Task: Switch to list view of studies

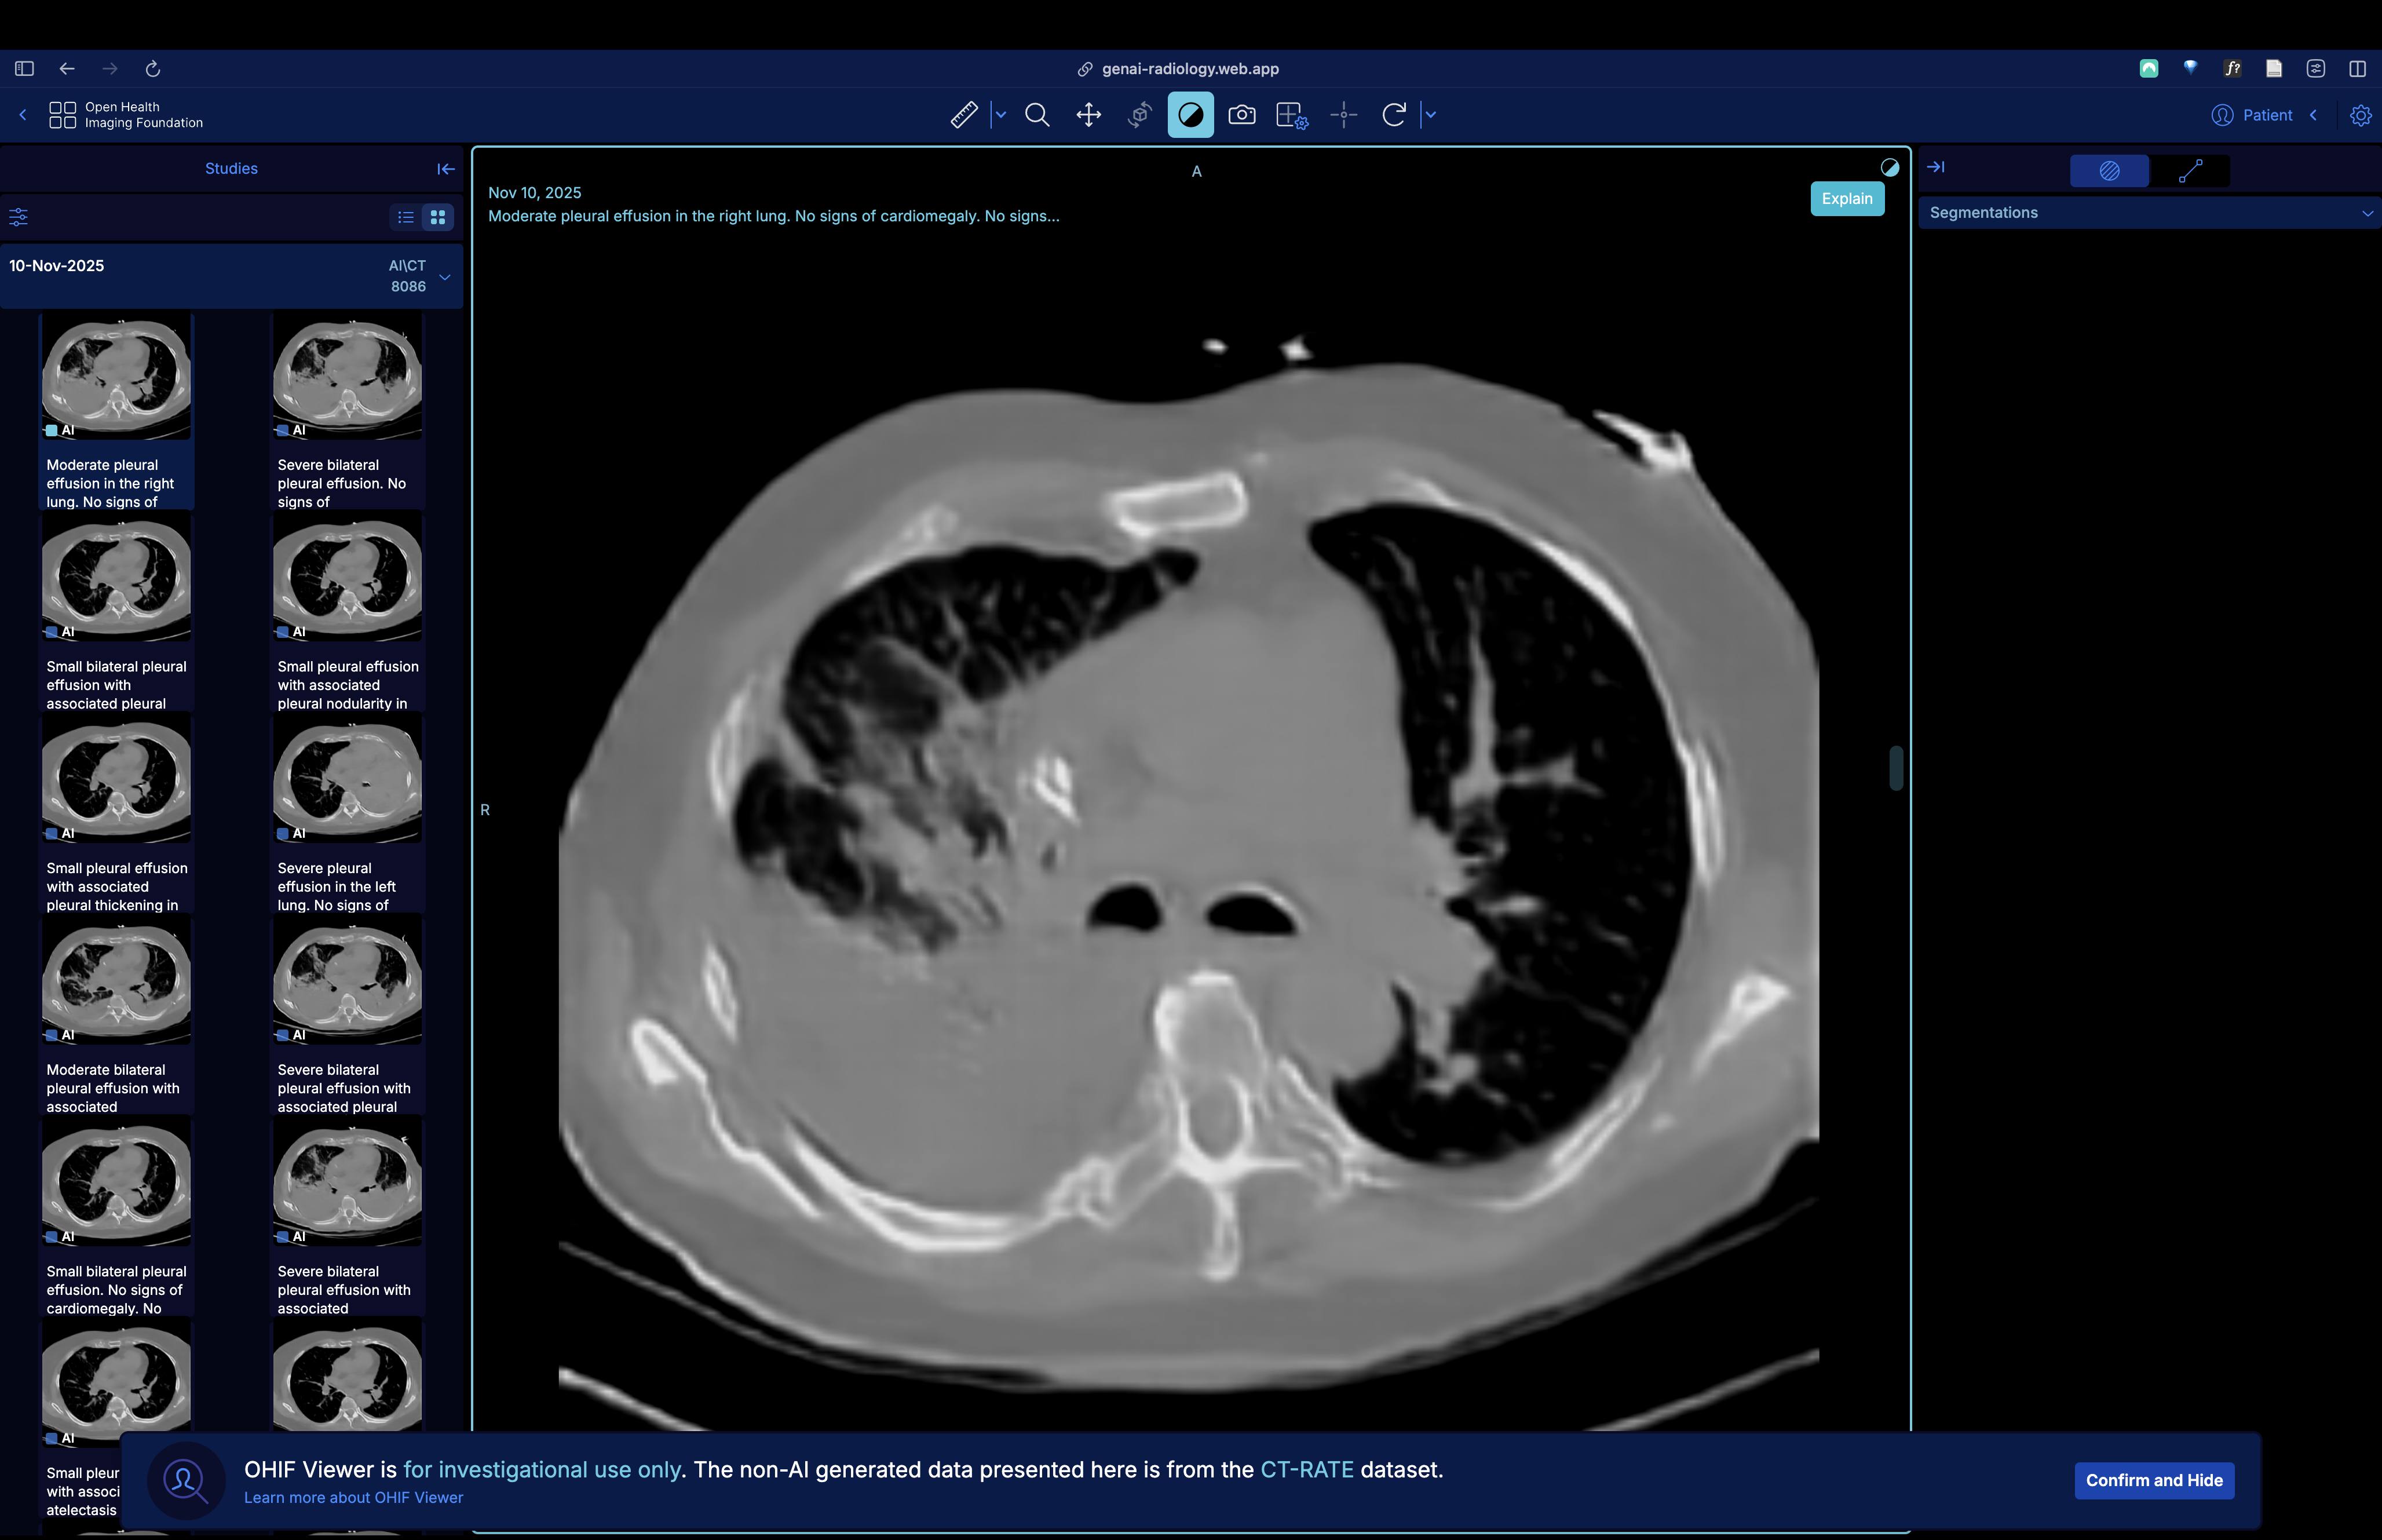Action: [x=406, y=217]
